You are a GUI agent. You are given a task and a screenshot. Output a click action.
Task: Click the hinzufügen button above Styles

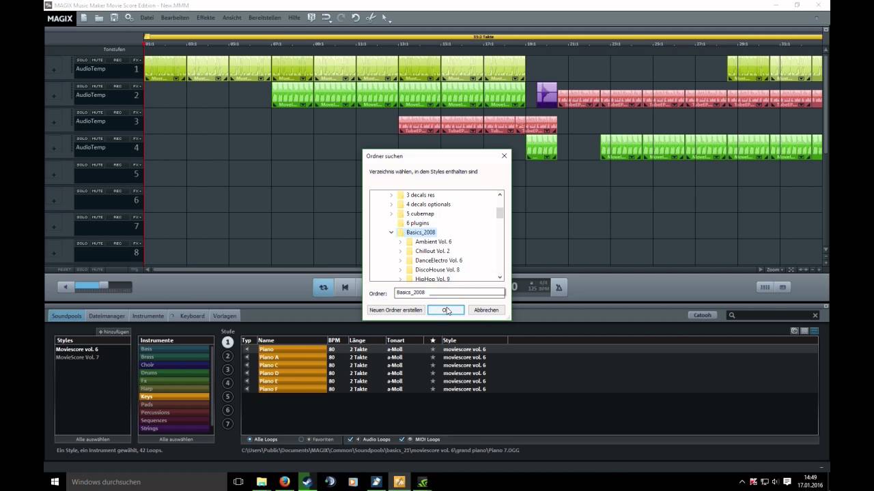point(113,331)
